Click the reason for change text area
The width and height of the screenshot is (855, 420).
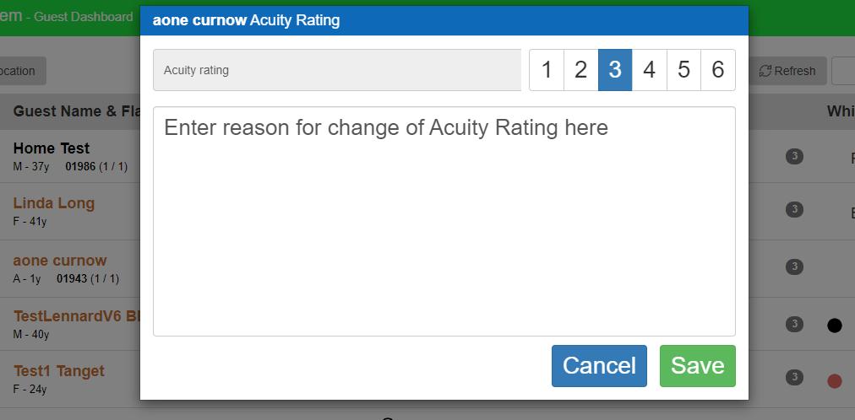tap(444, 222)
